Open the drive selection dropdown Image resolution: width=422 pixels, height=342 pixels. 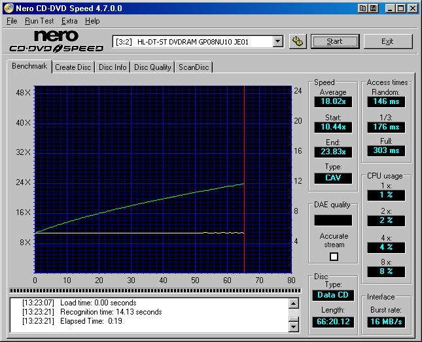278,42
